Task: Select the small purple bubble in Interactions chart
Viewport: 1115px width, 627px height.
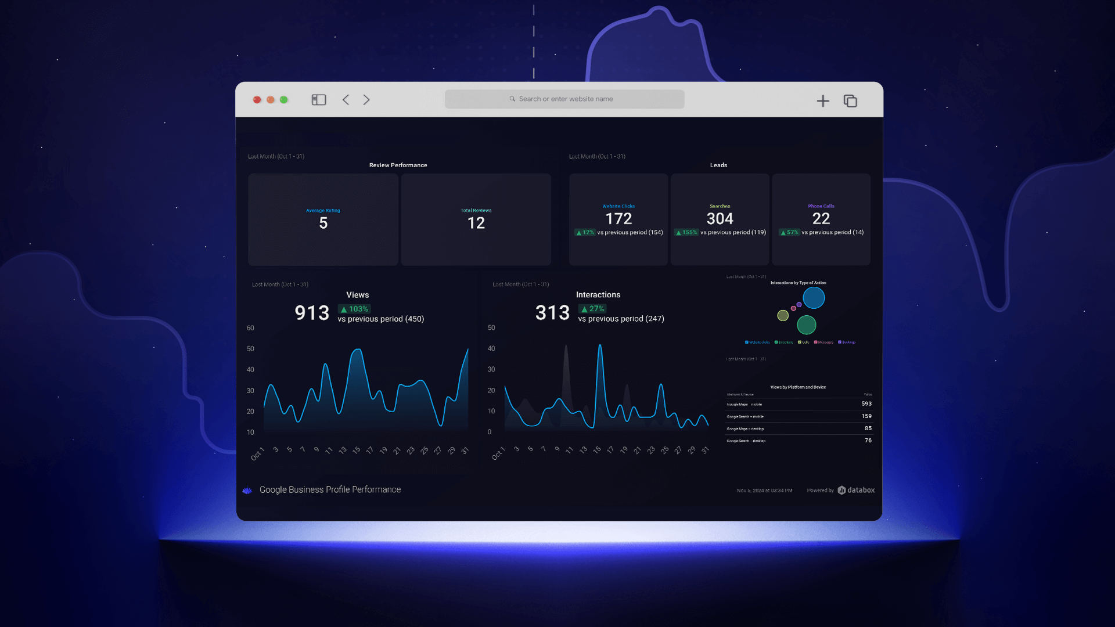Action: 799,304
